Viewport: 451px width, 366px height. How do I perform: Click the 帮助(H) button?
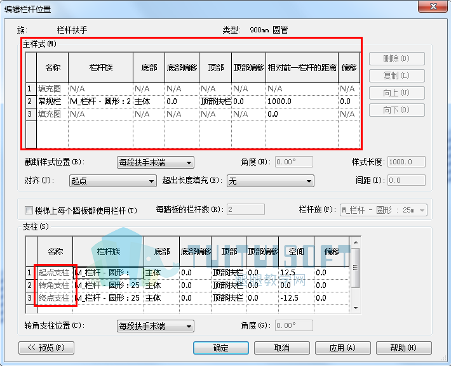404,348
